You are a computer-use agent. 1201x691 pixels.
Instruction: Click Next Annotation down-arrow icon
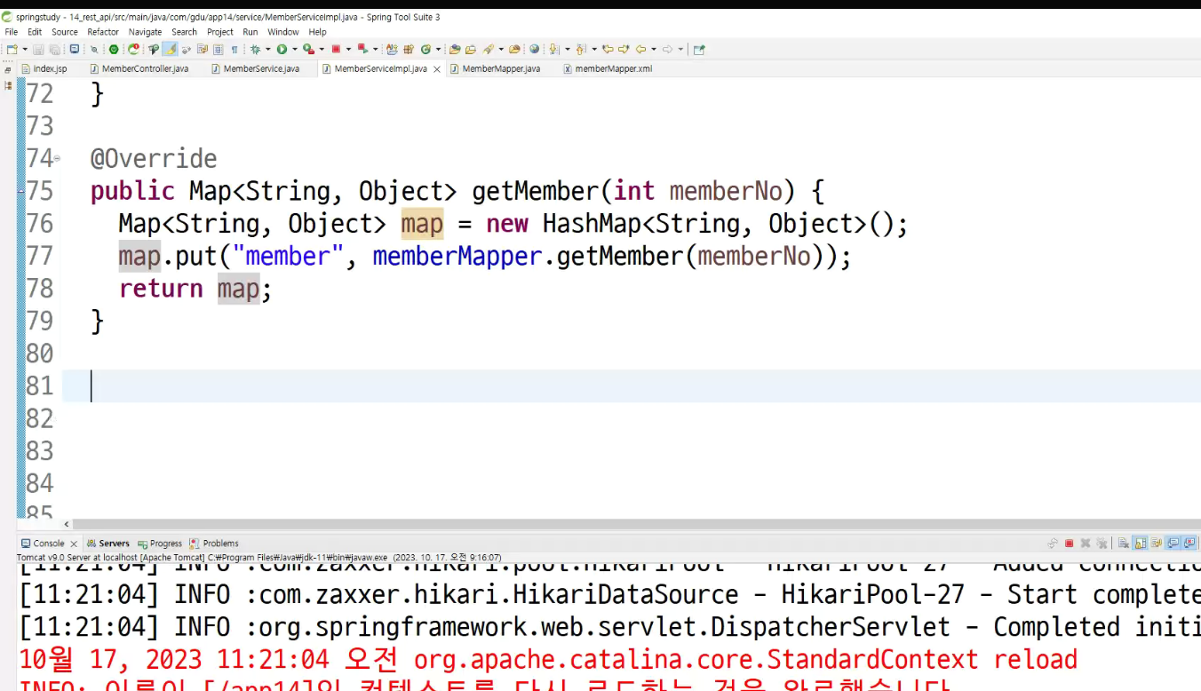tap(553, 49)
